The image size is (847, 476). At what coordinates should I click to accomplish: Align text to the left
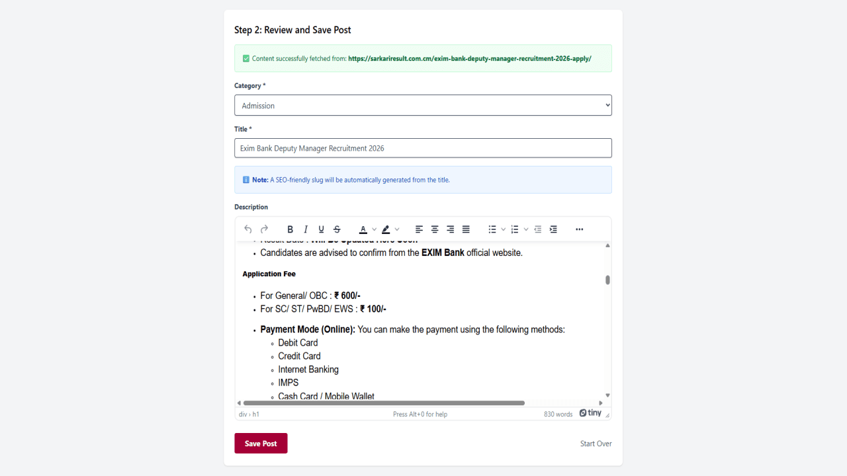pyautogui.click(x=419, y=229)
